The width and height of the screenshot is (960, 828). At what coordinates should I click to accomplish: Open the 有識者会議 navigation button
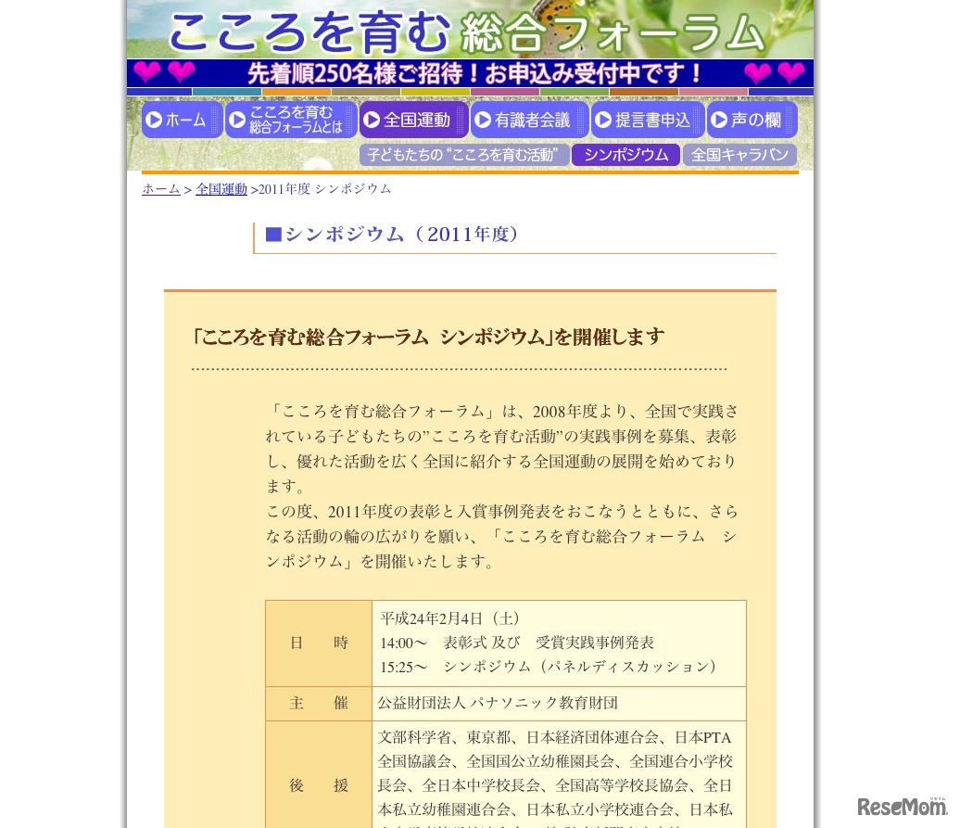[x=530, y=120]
